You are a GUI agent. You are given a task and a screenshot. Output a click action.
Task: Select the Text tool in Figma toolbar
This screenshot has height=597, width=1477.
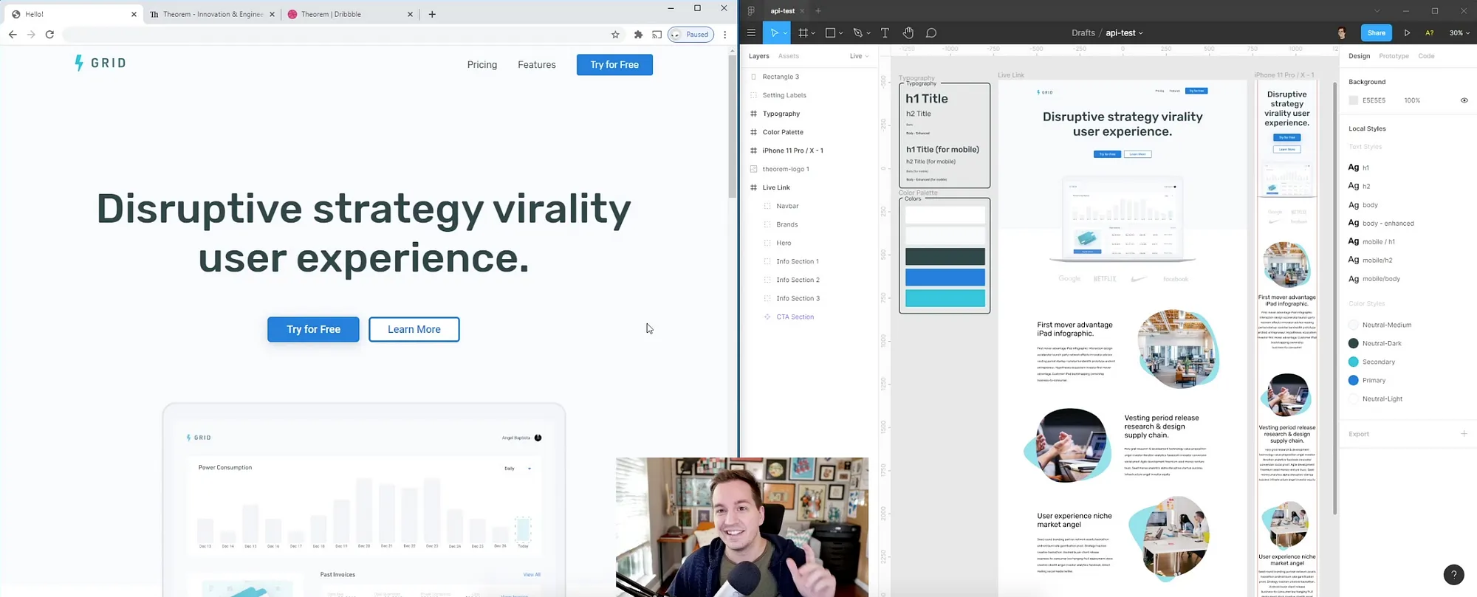pyautogui.click(x=885, y=33)
